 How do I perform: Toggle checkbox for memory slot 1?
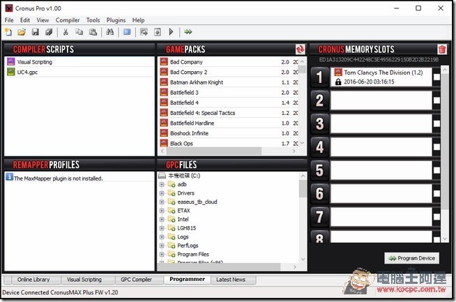pos(436,77)
